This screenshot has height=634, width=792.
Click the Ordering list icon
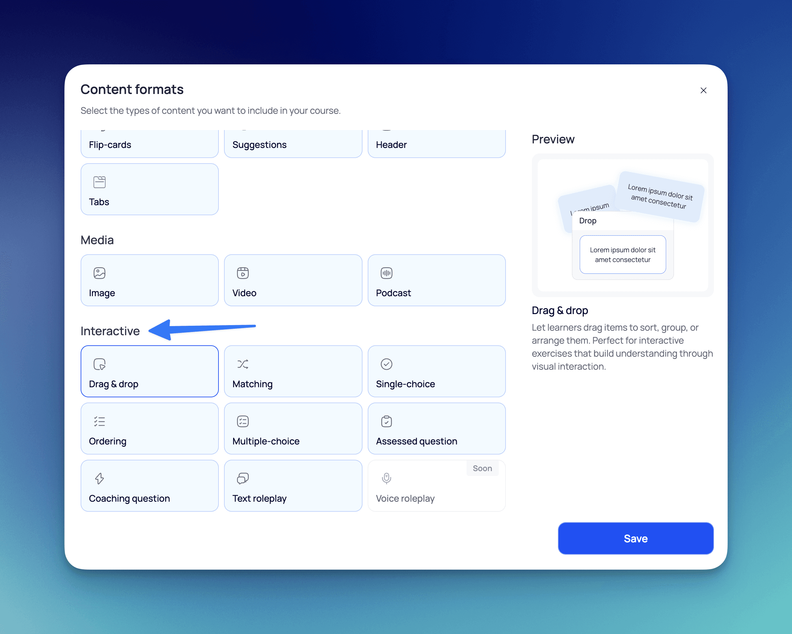(99, 421)
